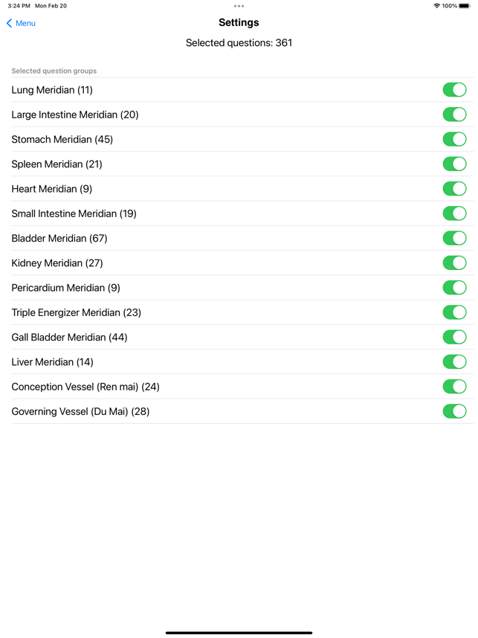
Task: Turn off Bladder Meridian toggle
Action: click(454, 239)
